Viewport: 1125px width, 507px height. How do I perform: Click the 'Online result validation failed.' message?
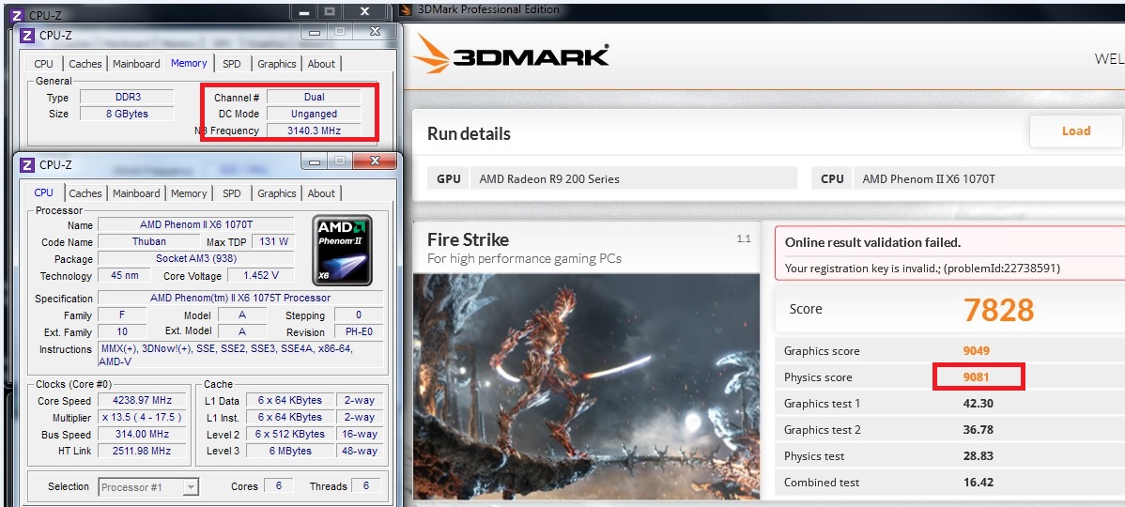872,242
